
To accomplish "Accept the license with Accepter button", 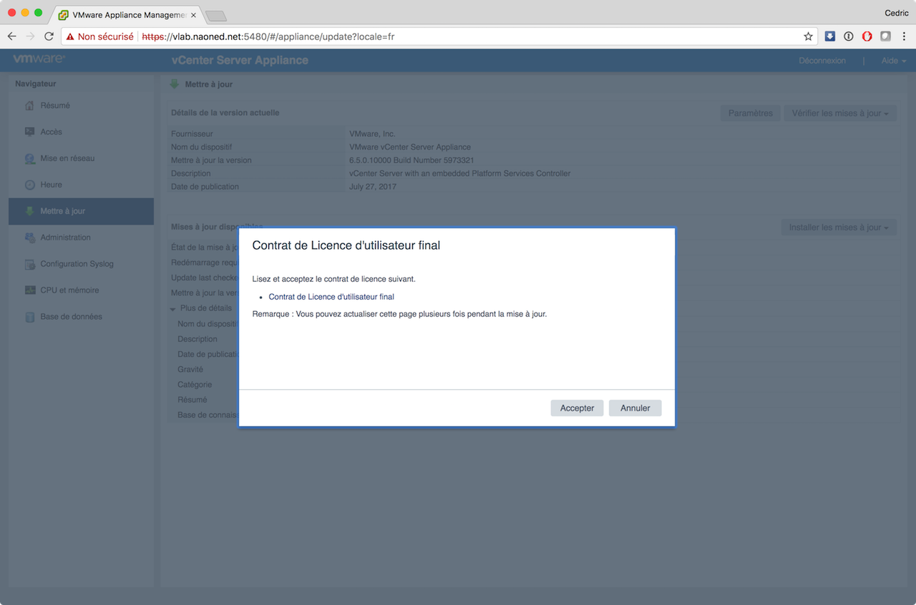I will point(577,408).
